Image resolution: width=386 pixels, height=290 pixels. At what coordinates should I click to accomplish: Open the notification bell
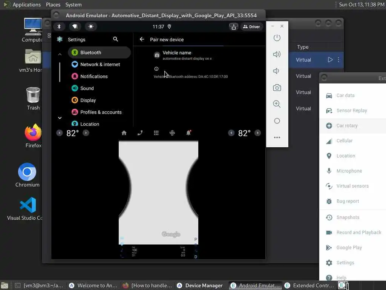pyautogui.click(x=188, y=133)
